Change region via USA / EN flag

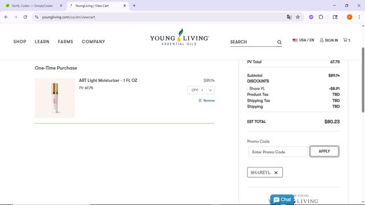click(303, 40)
